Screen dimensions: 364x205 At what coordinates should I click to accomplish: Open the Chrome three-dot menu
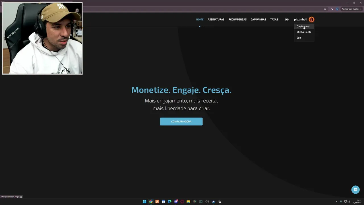click(x=361, y=9)
